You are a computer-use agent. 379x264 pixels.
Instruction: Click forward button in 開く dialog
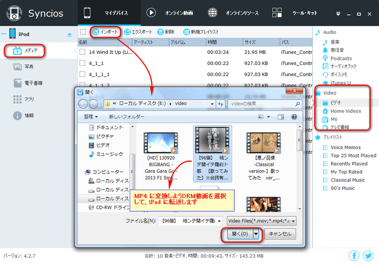tap(93, 104)
